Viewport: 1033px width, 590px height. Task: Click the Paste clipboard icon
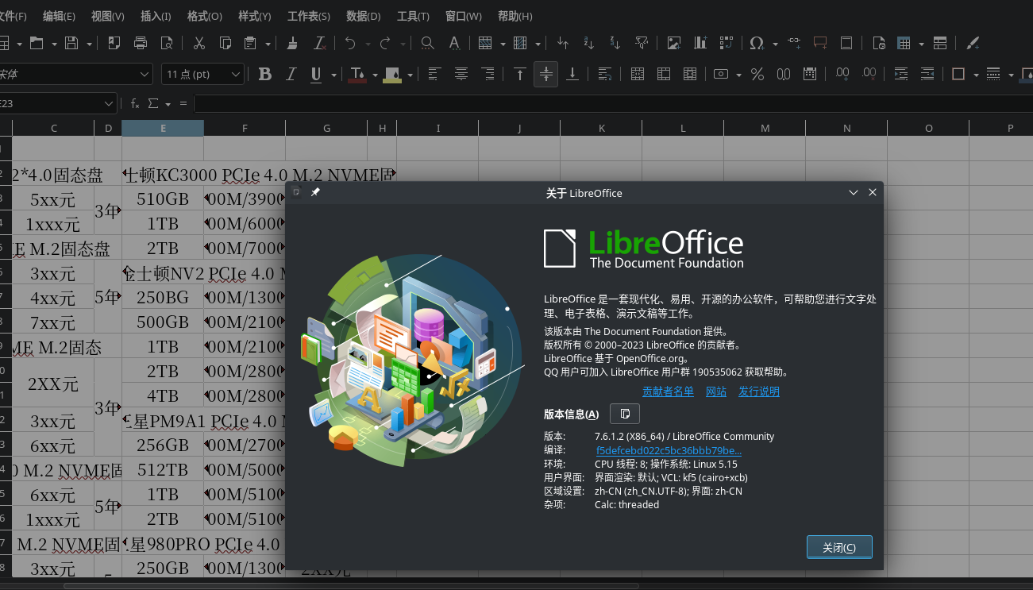click(250, 43)
